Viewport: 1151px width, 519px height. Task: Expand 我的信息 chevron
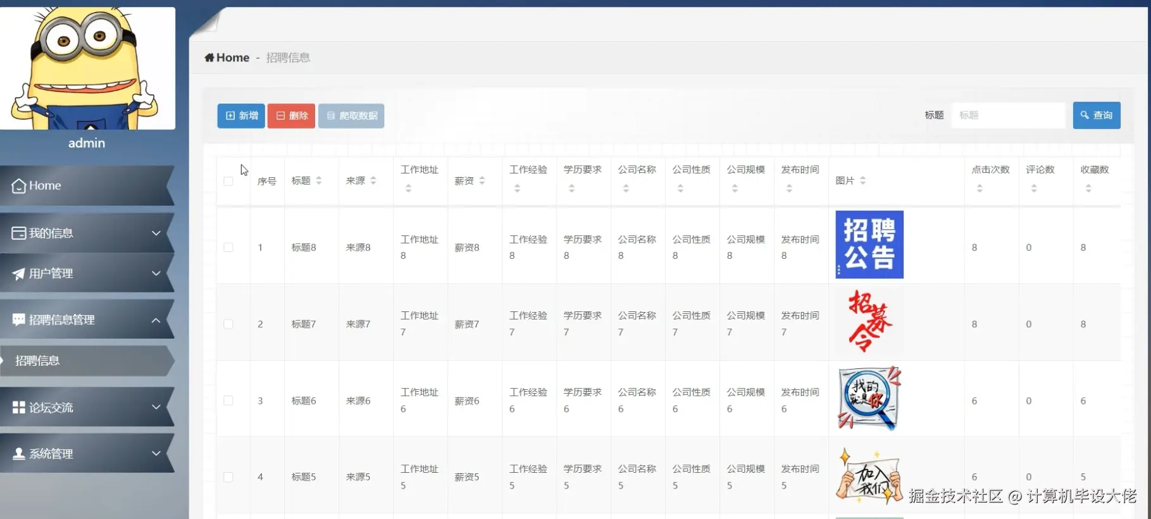[x=156, y=233]
